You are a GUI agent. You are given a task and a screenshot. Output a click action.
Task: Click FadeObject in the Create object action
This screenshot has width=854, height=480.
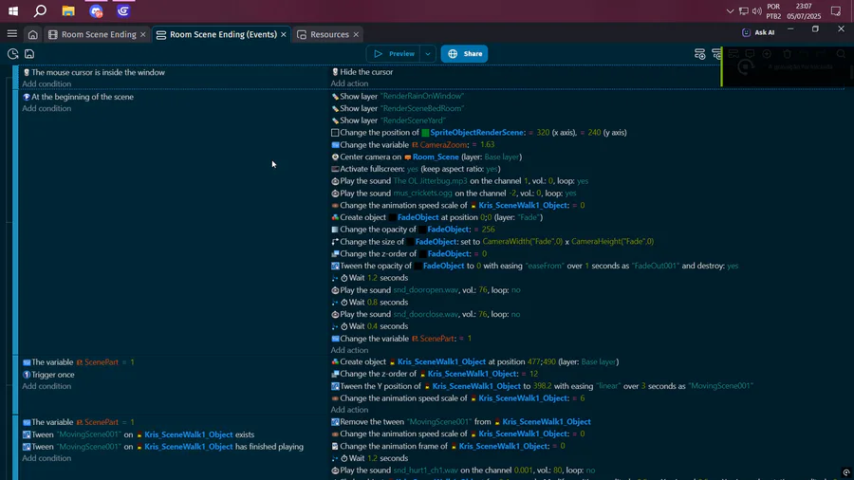(418, 217)
